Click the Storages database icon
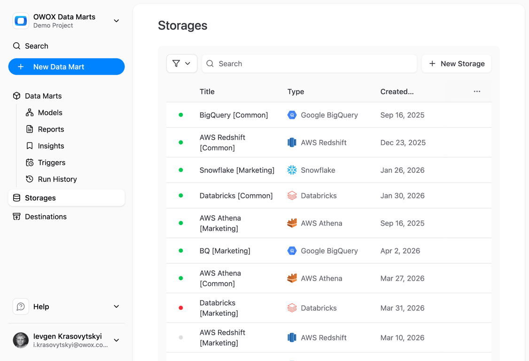529x361 pixels. click(16, 198)
